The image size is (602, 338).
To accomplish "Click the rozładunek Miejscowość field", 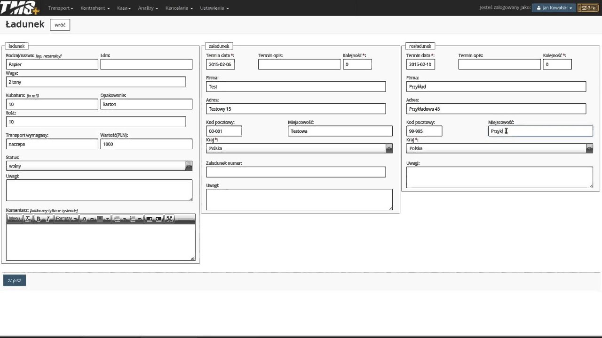I will 540,131.
